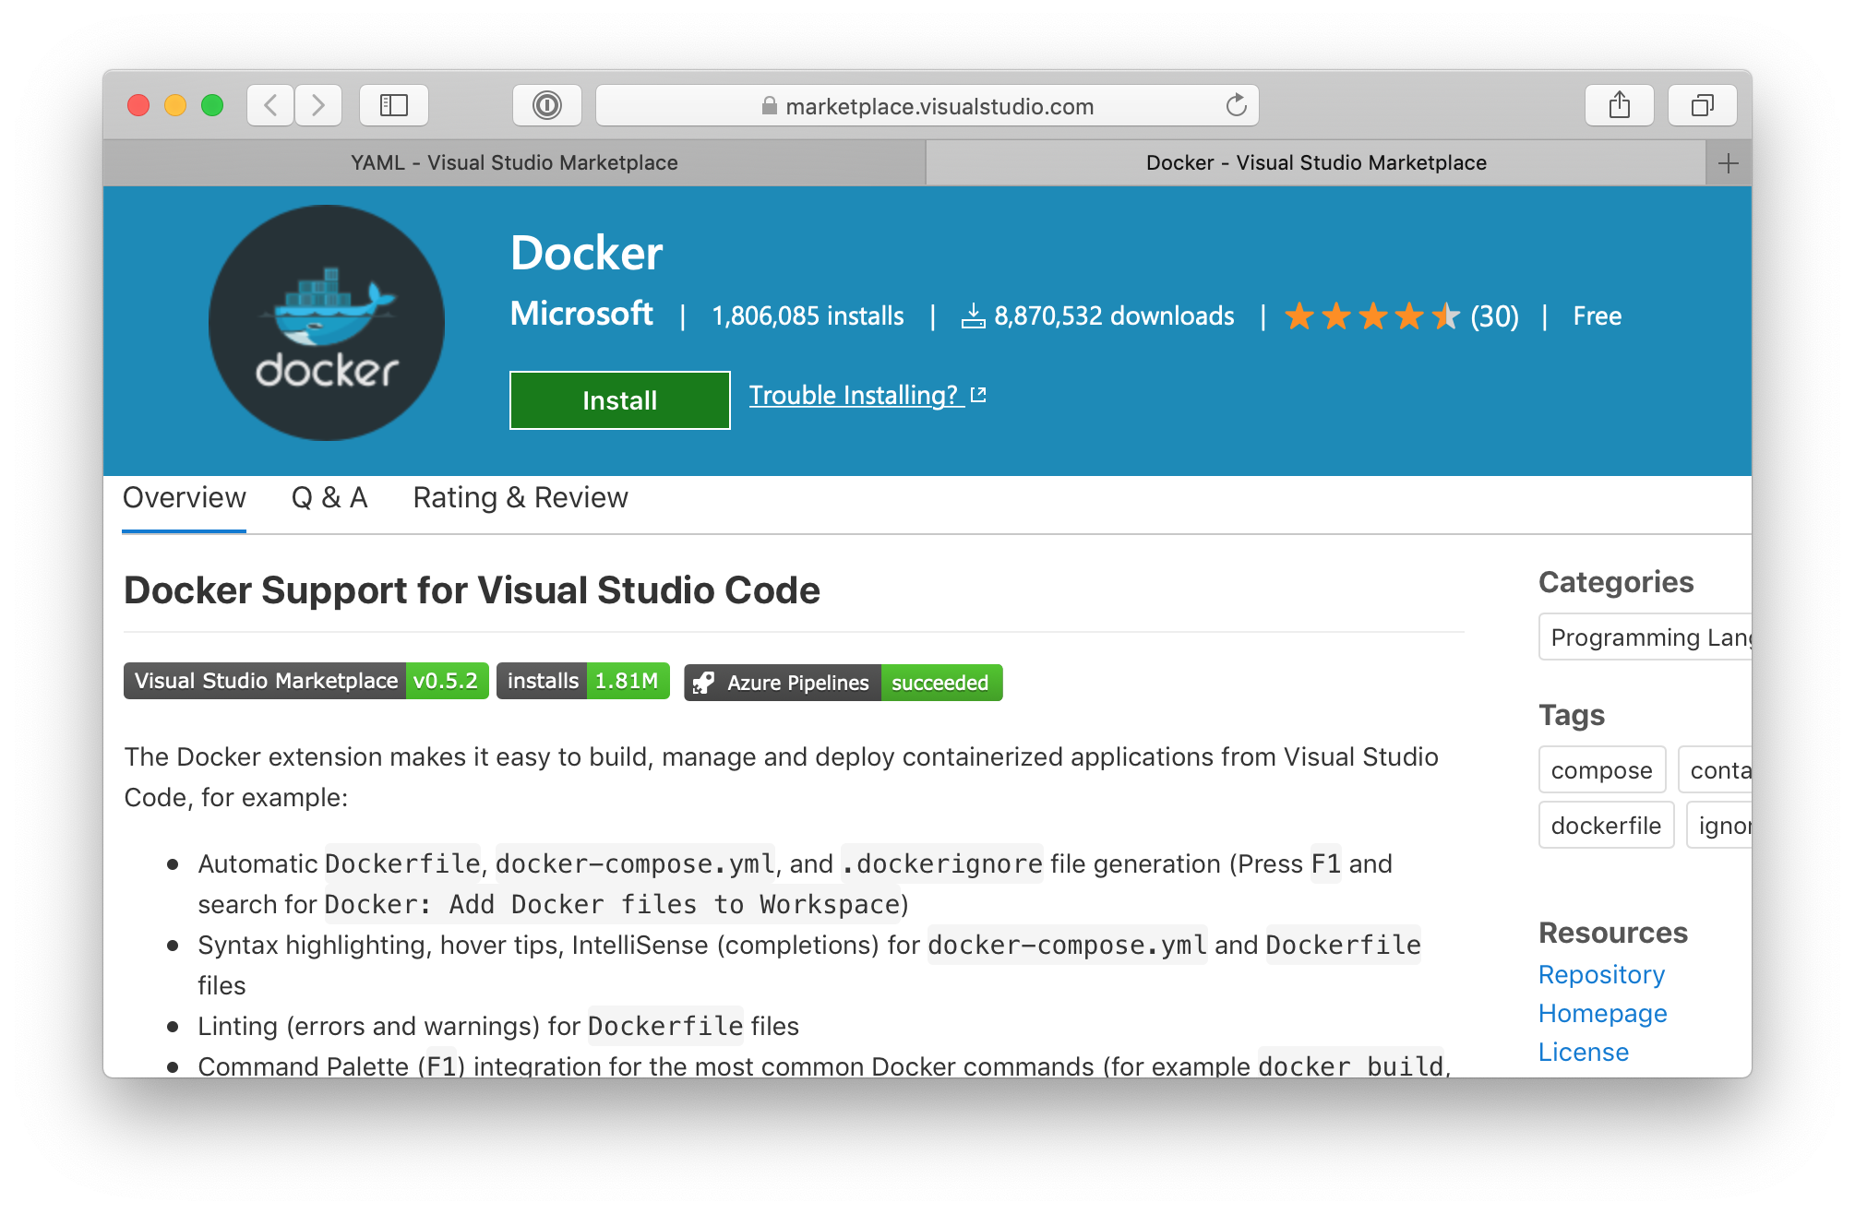The image size is (1855, 1214).
Task: Click the marketplace.visualstudio.com address field
Action: pos(927,106)
